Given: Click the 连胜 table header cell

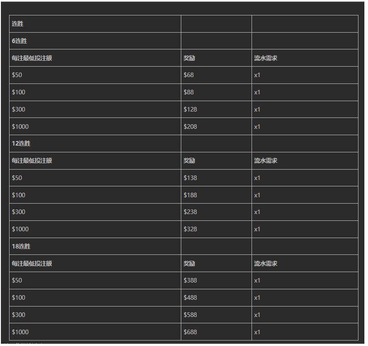Looking at the screenshot, I should coord(18,24).
